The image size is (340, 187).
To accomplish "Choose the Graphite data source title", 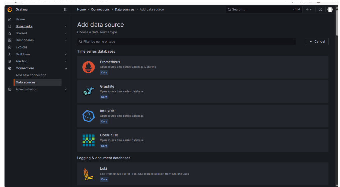I will coord(107,86).
